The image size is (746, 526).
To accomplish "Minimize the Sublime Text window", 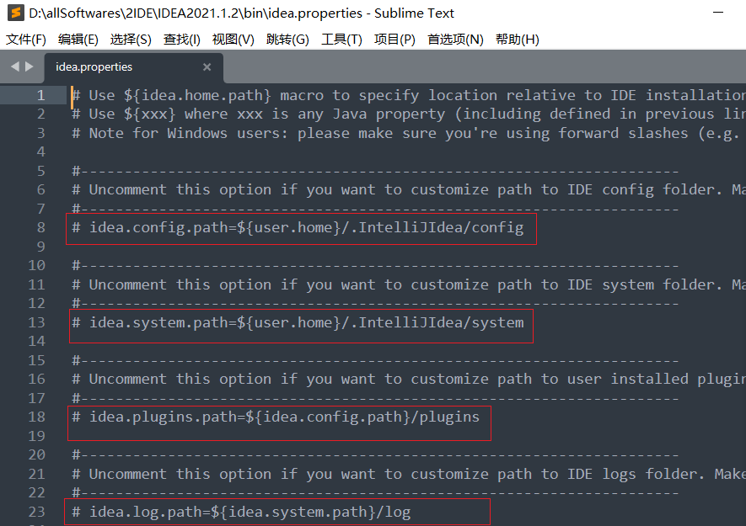I will point(718,13).
